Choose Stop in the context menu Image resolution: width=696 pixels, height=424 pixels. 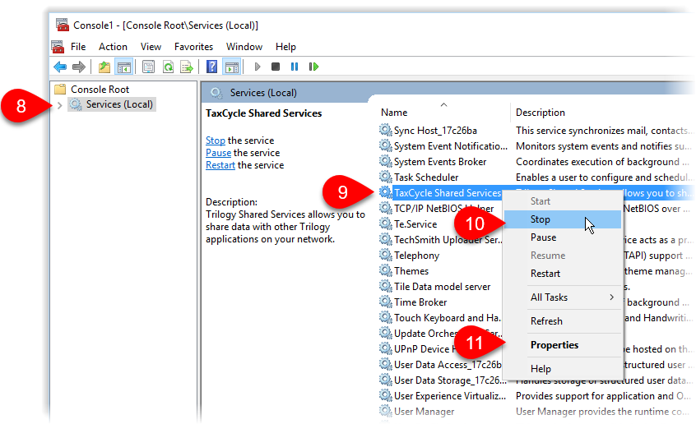point(563,219)
